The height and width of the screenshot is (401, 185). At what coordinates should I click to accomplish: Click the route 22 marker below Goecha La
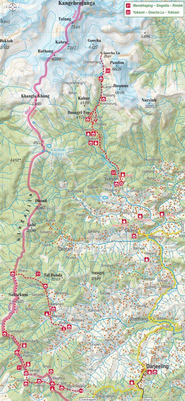(108, 70)
